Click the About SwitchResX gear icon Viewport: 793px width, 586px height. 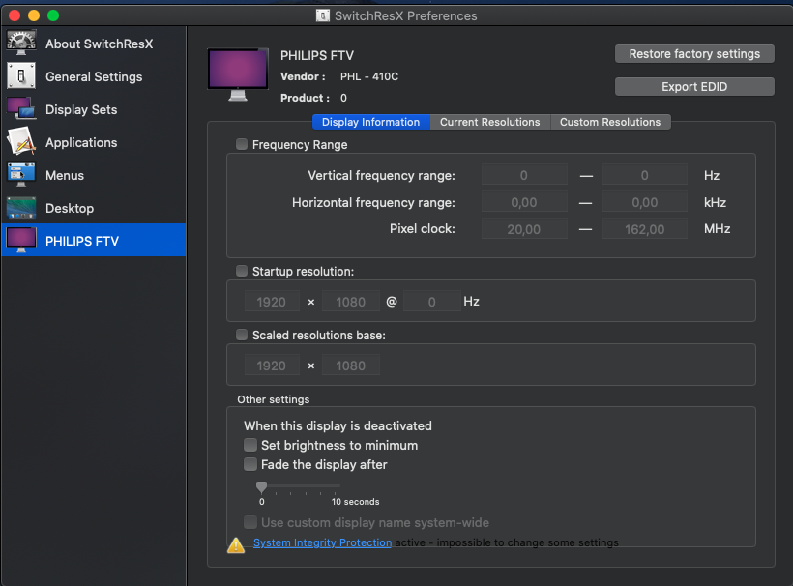(x=20, y=44)
